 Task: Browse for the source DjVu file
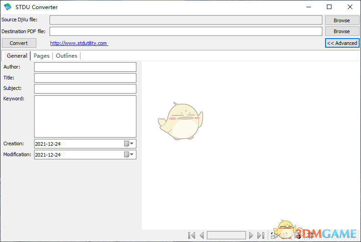coord(342,20)
